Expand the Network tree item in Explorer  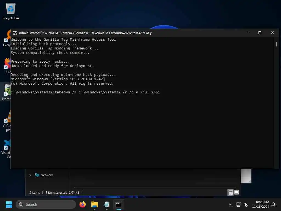tap(30, 175)
